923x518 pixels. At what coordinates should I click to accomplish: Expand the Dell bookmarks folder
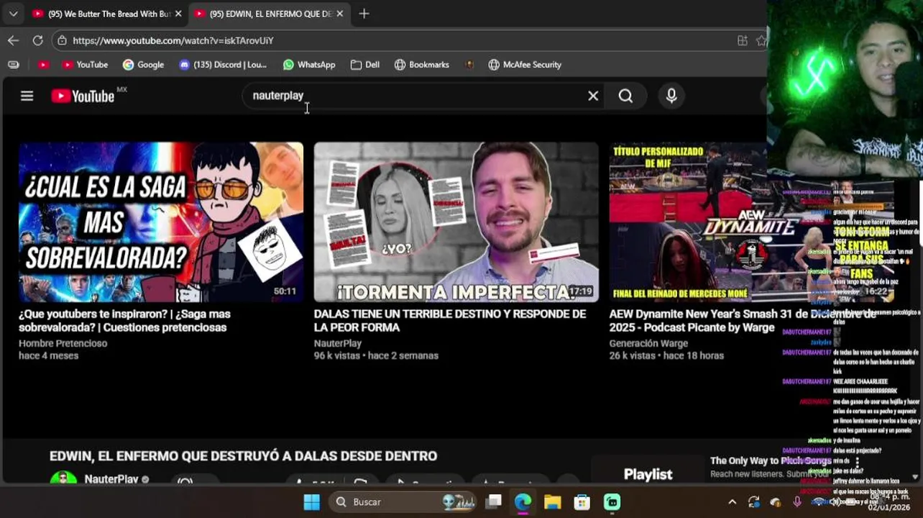(365, 65)
